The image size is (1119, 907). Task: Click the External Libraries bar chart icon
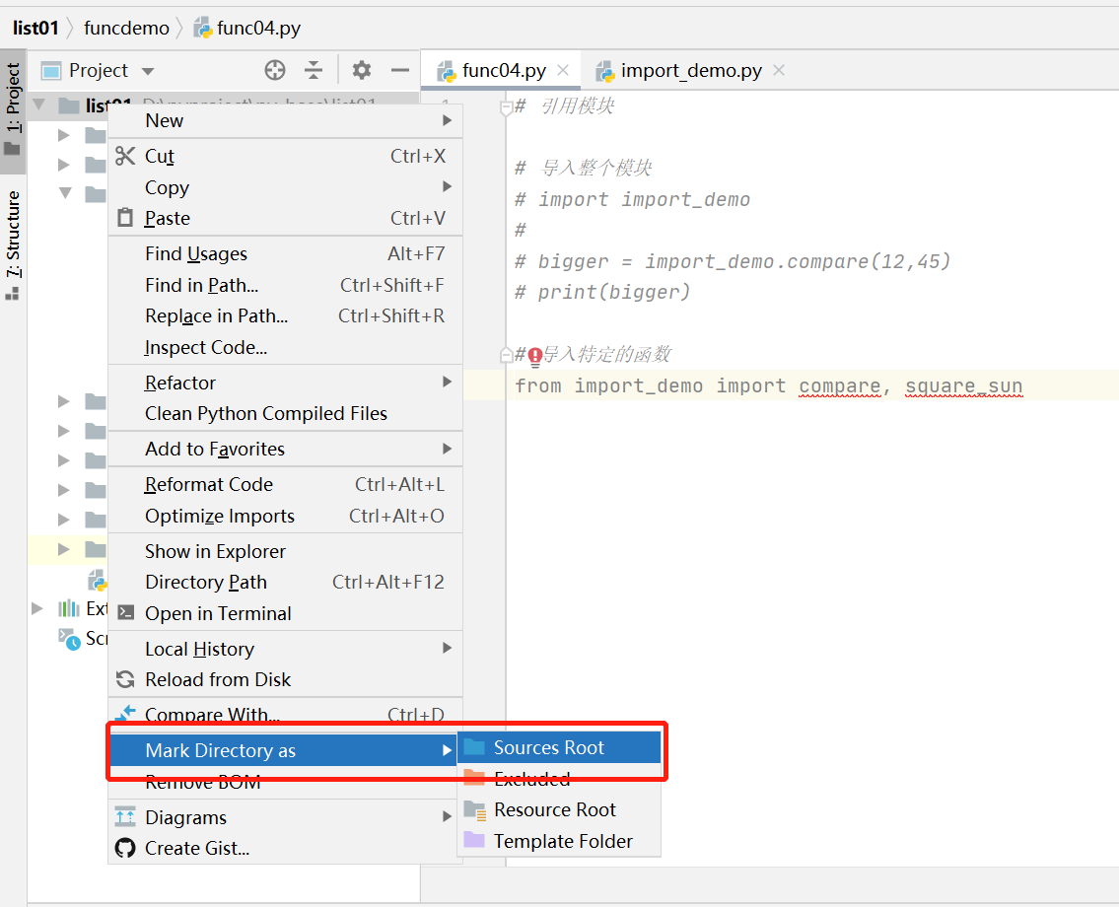[69, 608]
